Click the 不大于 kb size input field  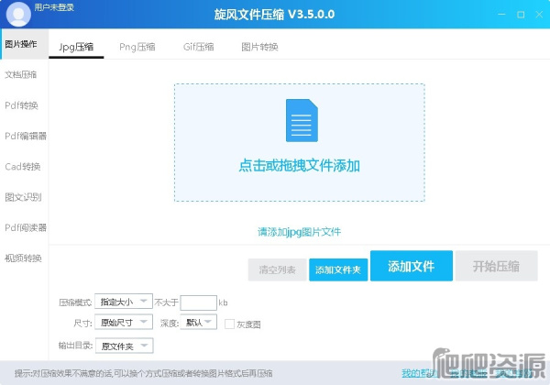pyautogui.click(x=198, y=302)
